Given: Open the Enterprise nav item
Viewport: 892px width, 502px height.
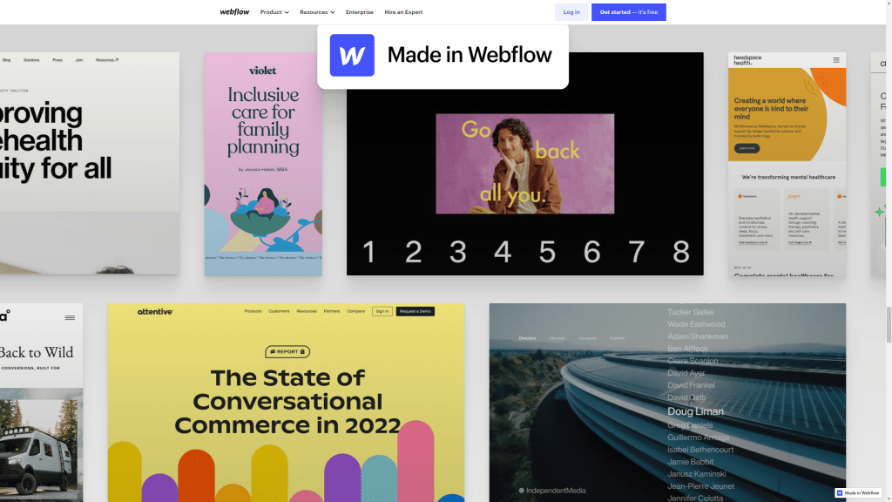Looking at the screenshot, I should click(360, 12).
